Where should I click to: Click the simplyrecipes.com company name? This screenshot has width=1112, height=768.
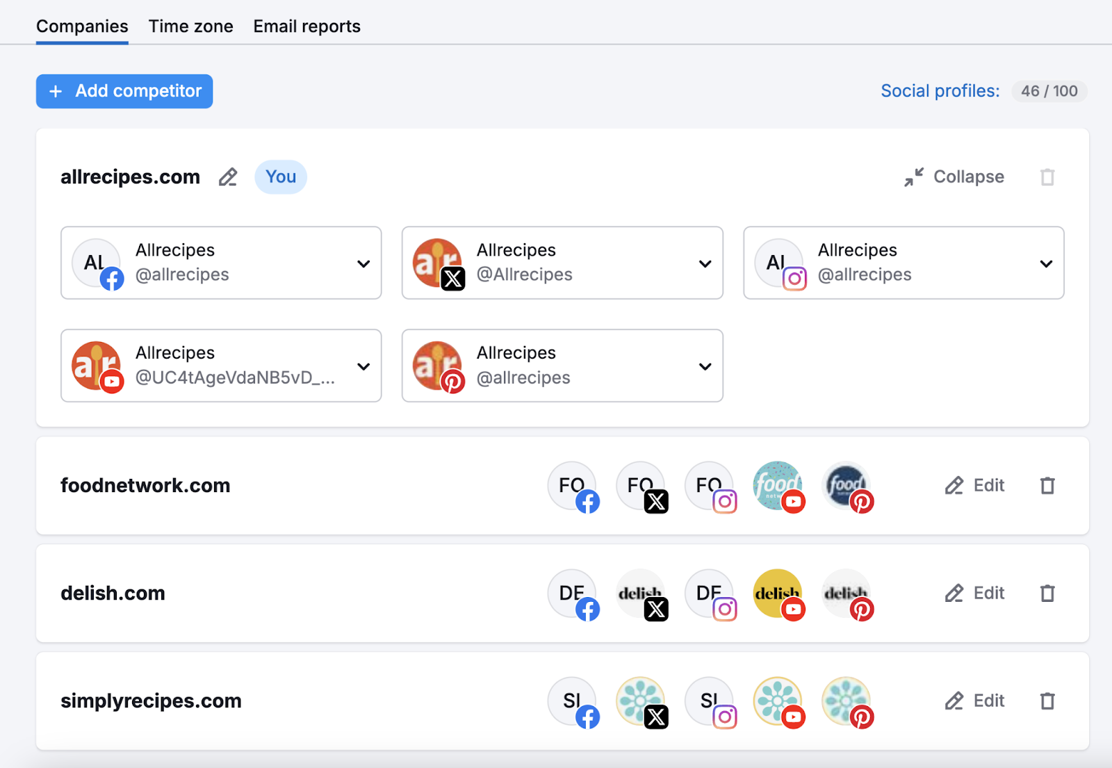coord(151,701)
